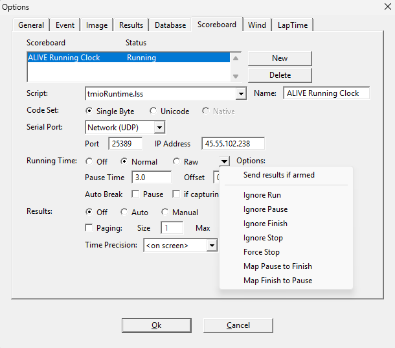Image resolution: width=395 pixels, height=348 pixels.
Task: Edit the Name field
Action: (x=326, y=93)
